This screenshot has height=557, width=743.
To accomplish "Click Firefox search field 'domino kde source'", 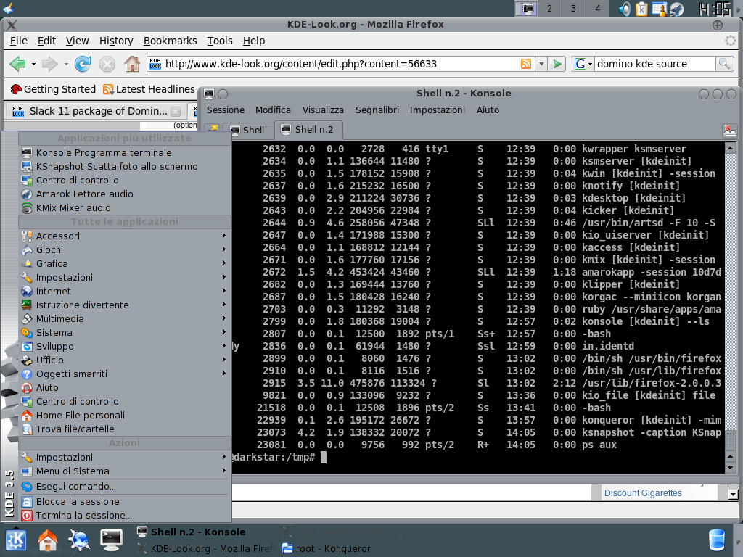I will (654, 64).
